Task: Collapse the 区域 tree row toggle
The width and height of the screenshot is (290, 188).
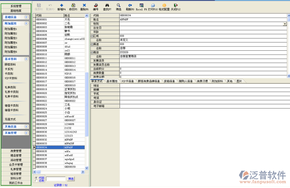Action: [92, 36]
